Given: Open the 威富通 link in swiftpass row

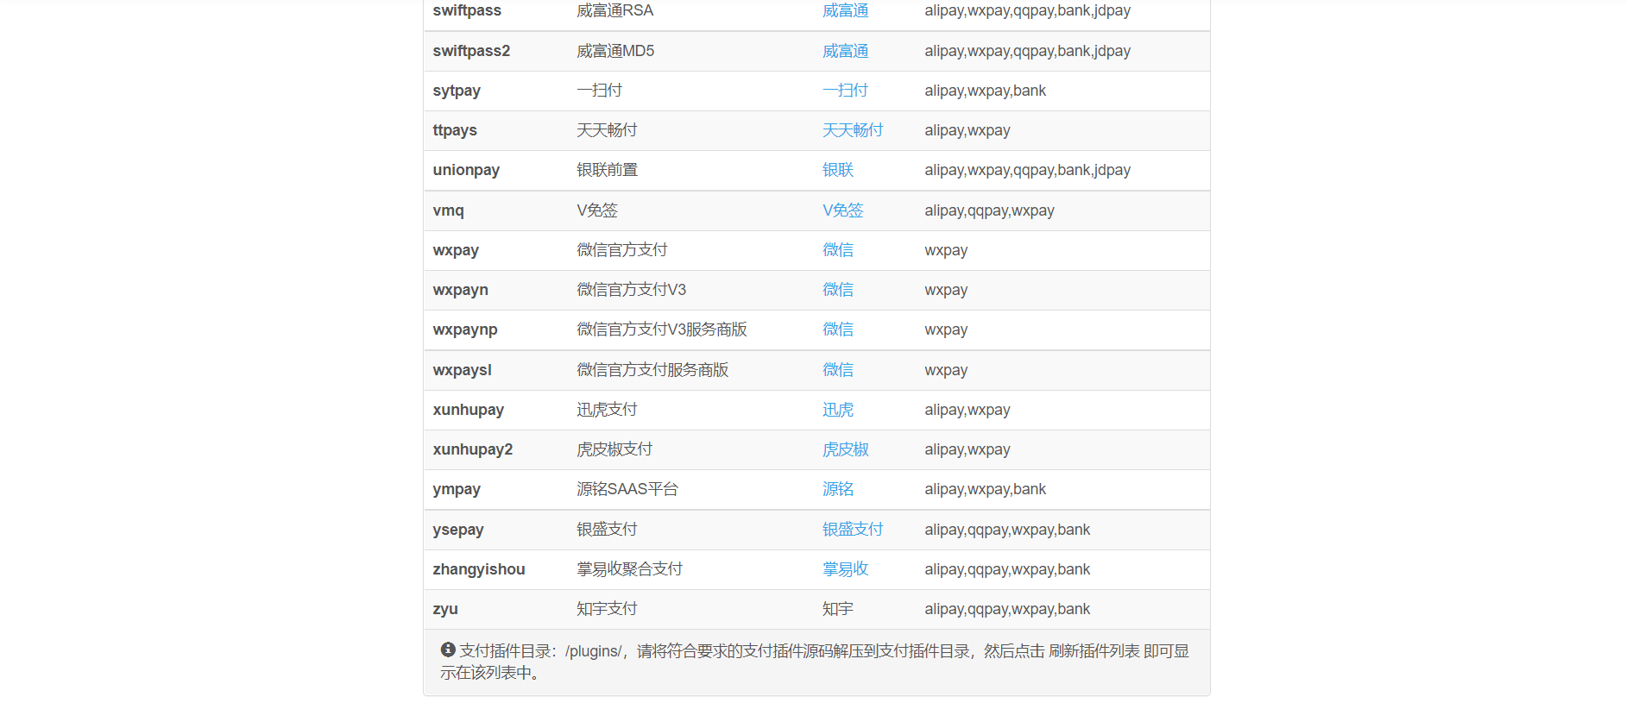Looking at the screenshot, I should (x=845, y=11).
